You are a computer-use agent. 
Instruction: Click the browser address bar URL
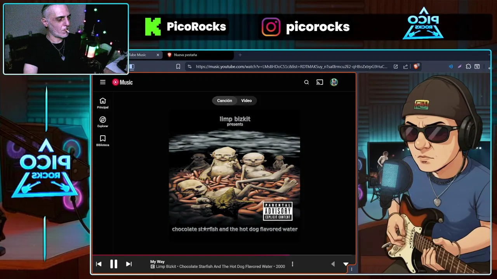291,67
